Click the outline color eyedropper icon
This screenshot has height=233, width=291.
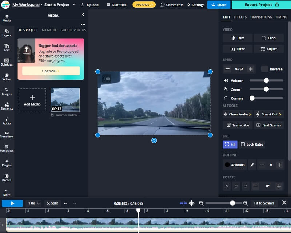pos(251,165)
